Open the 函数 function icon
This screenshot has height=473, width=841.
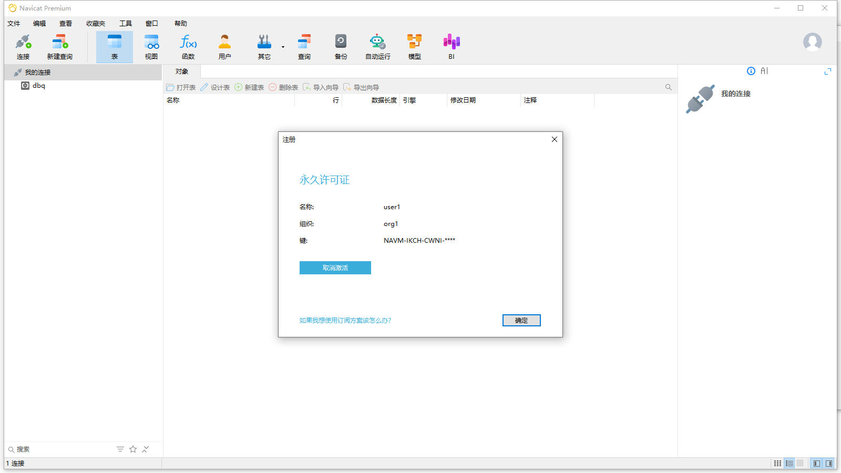(188, 47)
